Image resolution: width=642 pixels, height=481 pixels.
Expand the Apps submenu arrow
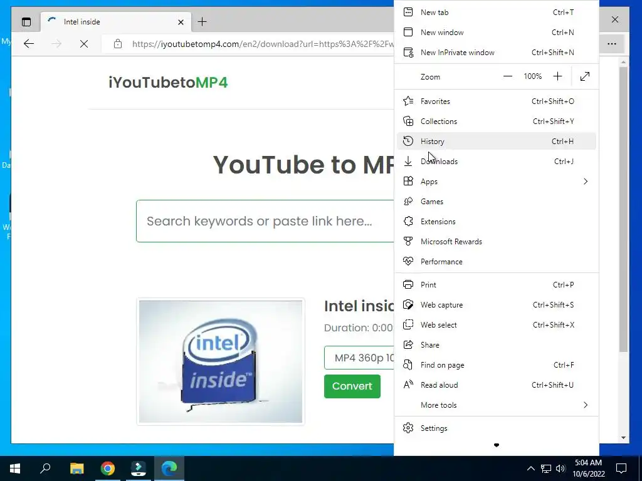pyautogui.click(x=586, y=181)
